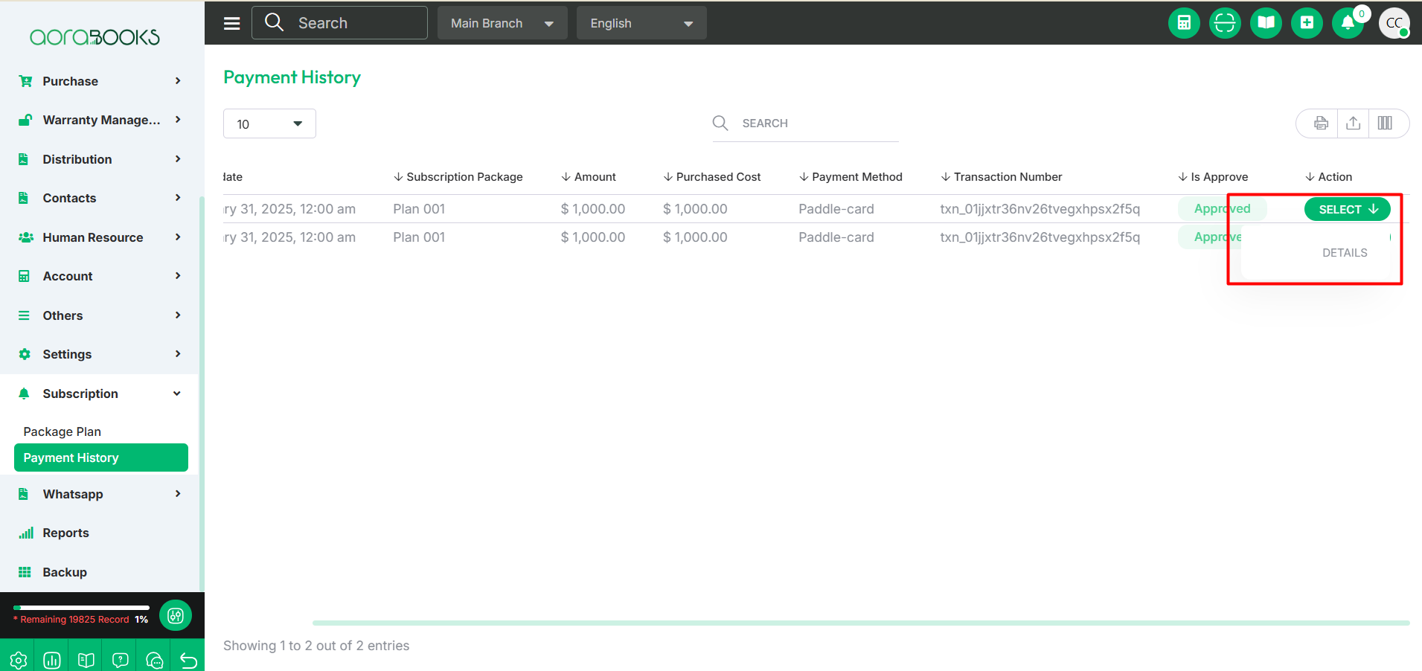Select Payment History in sidebar
The image size is (1422, 671).
pyautogui.click(x=101, y=457)
